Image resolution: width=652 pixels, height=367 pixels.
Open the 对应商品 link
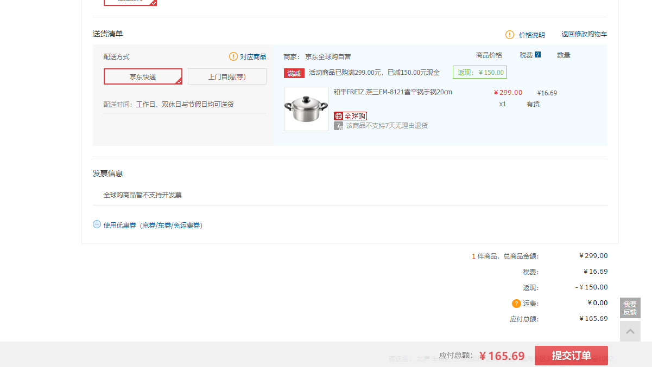coord(254,56)
